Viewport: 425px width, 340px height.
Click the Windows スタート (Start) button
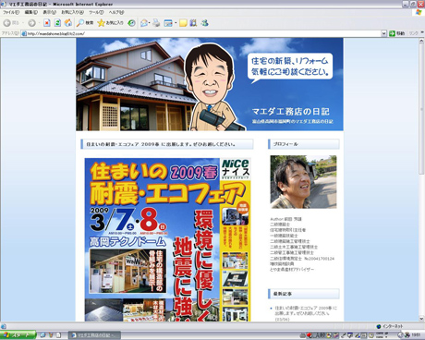(x=18, y=335)
